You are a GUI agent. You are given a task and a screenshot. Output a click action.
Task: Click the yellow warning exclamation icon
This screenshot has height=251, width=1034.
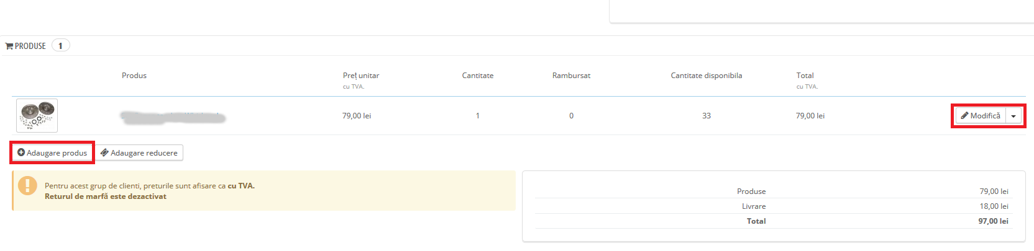27,185
